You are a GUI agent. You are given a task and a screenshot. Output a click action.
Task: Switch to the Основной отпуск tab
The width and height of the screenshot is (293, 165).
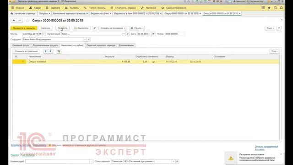21,45
